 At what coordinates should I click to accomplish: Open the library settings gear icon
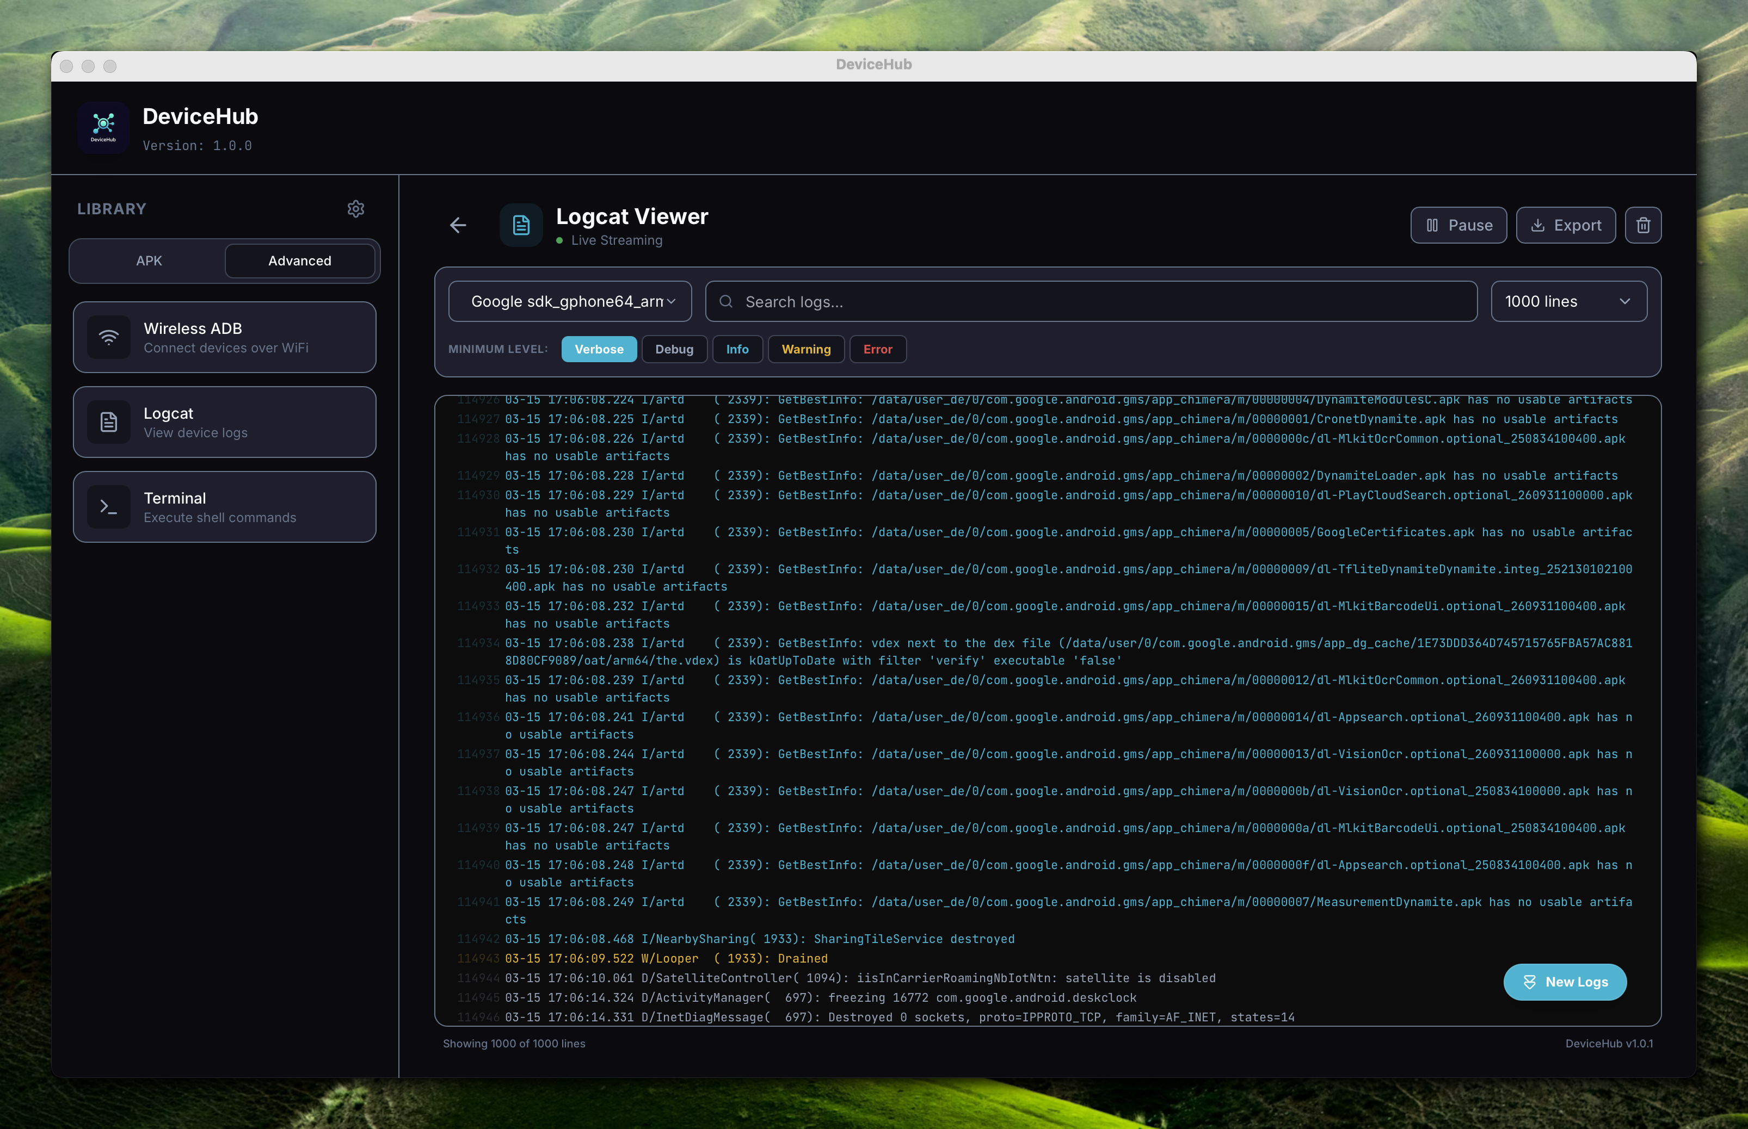[x=356, y=209]
